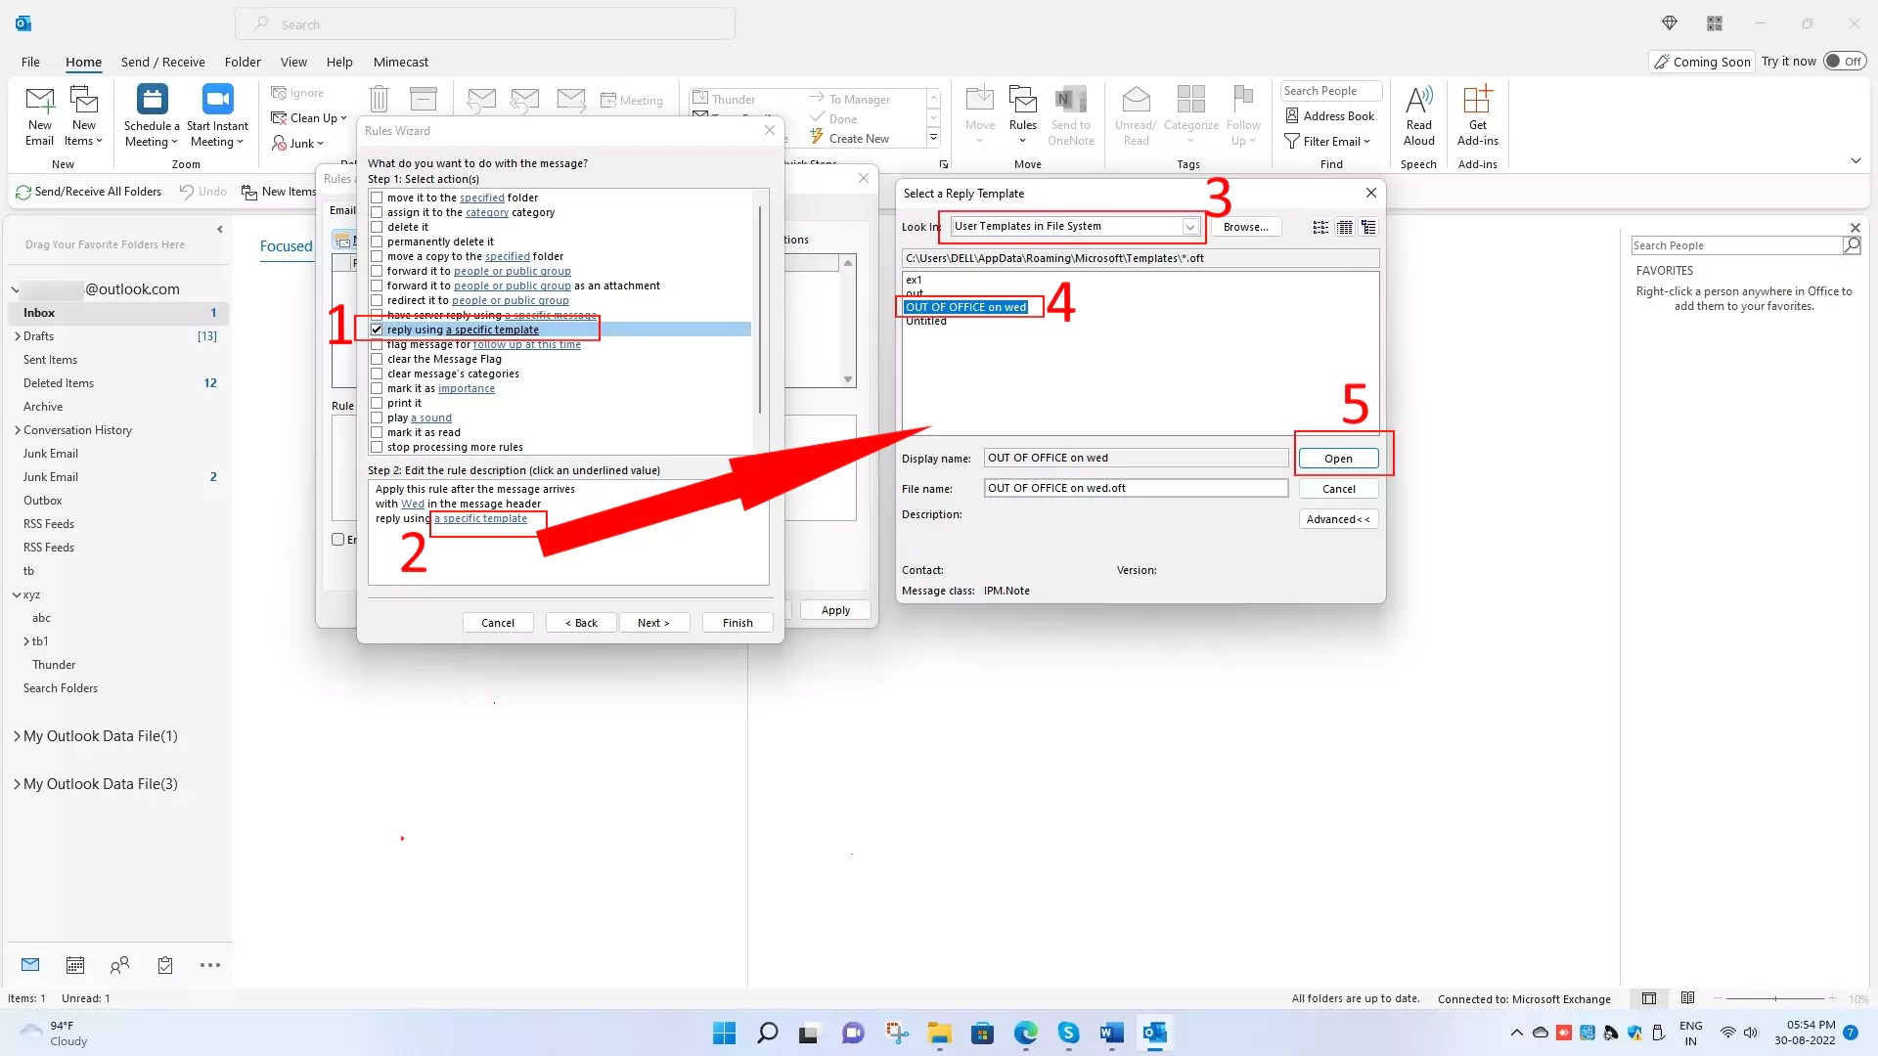Click the Open button for the template
The image size is (1878, 1056).
(x=1337, y=458)
